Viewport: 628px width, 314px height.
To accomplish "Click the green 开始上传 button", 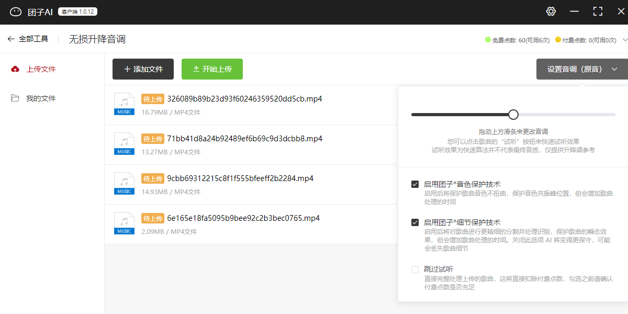I will (x=212, y=69).
